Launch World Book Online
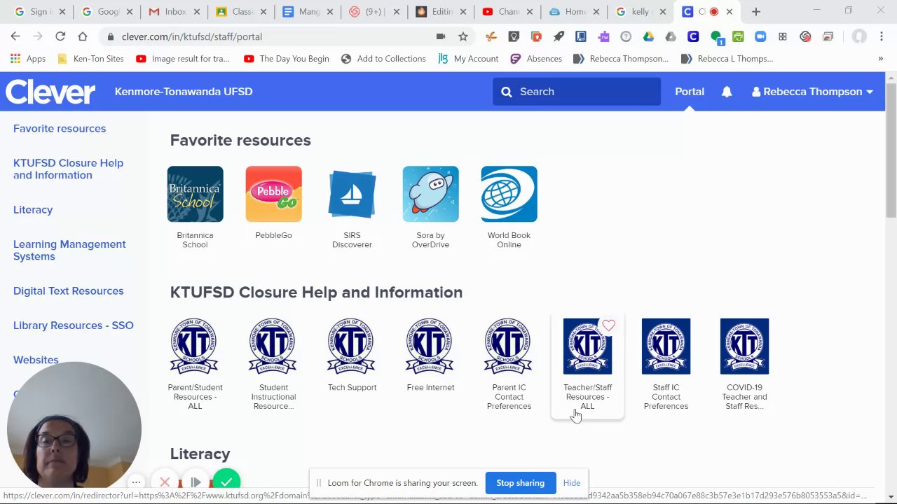This screenshot has width=897, height=504. pos(509,207)
